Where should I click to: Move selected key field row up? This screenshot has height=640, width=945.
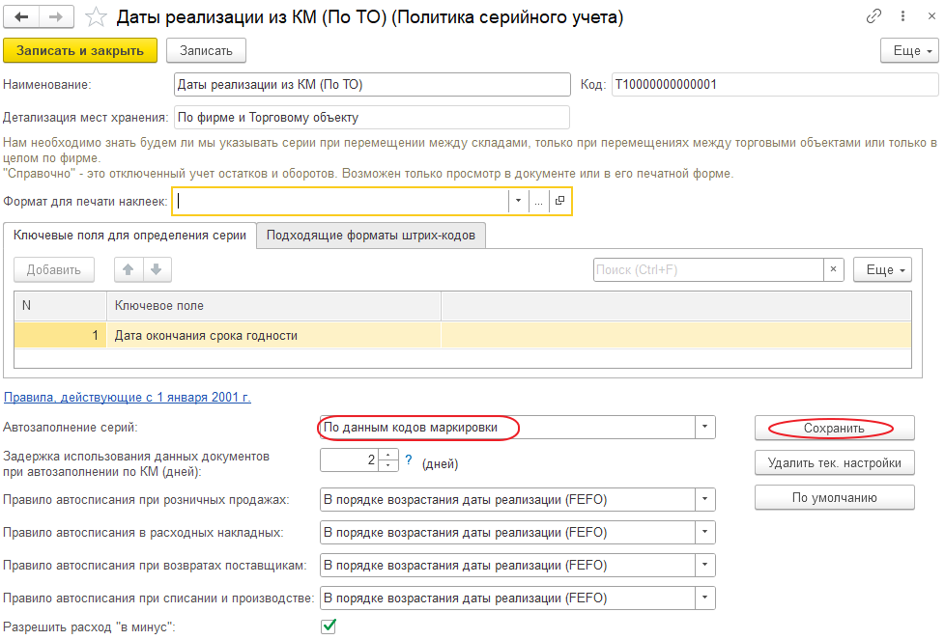(x=128, y=270)
